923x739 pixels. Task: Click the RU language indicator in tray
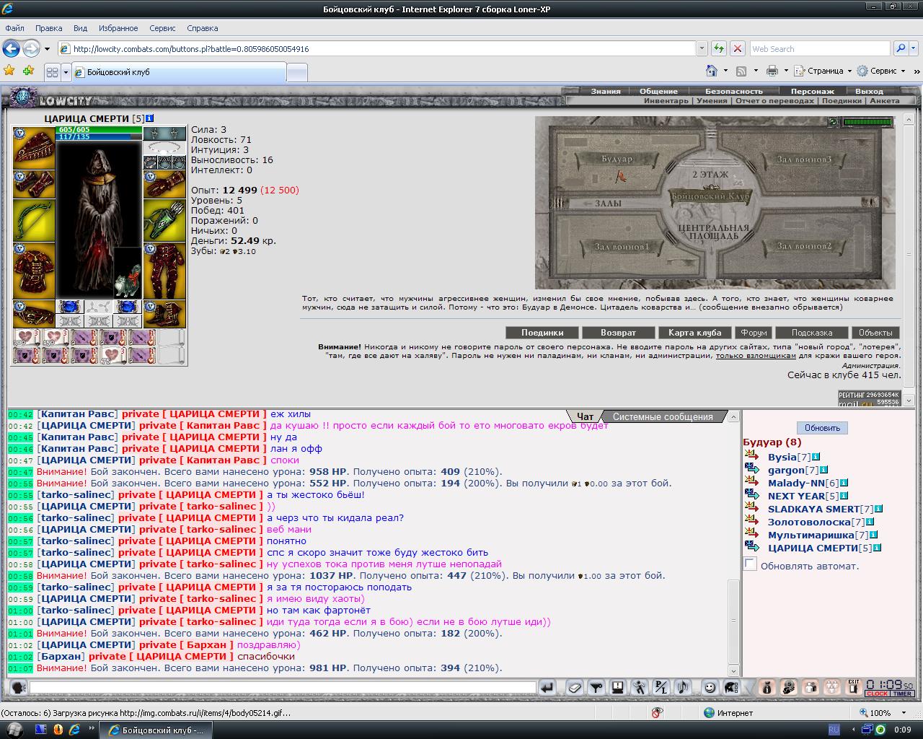pos(834,730)
